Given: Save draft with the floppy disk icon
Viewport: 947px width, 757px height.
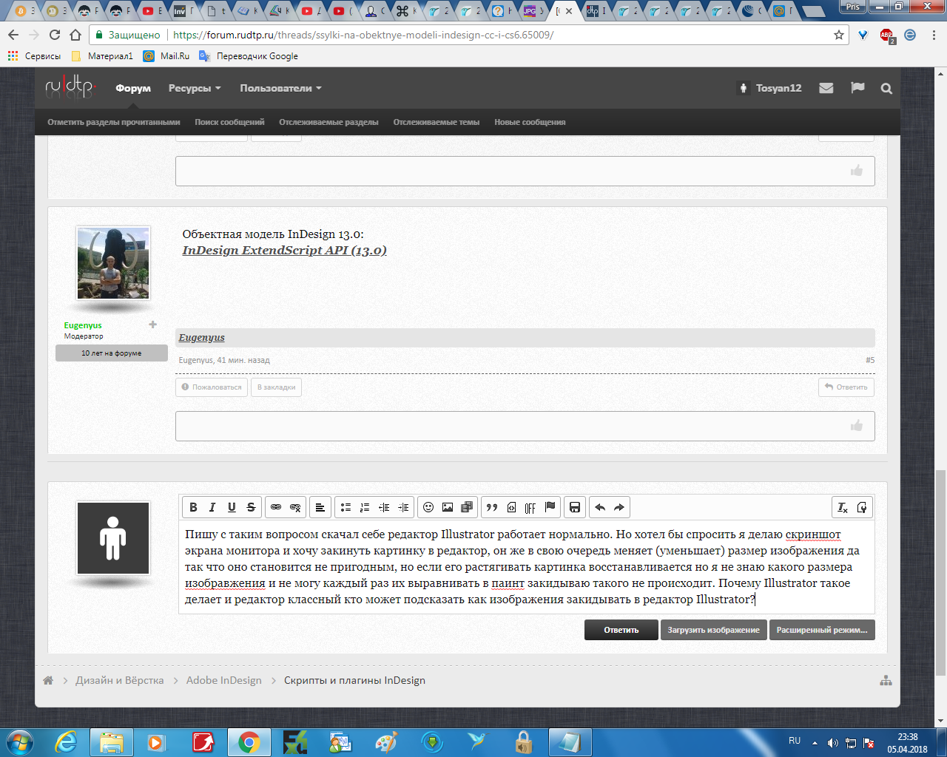Looking at the screenshot, I should click(x=575, y=507).
